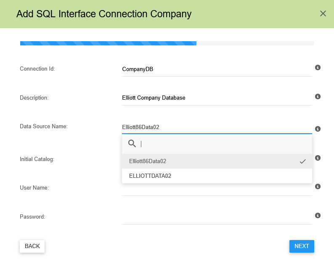Click into the User Name input field
Viewport: 334px width, 280px height.
[x=217, y=190]
